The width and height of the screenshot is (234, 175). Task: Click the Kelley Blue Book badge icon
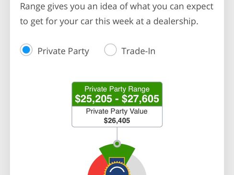(117, 167)
